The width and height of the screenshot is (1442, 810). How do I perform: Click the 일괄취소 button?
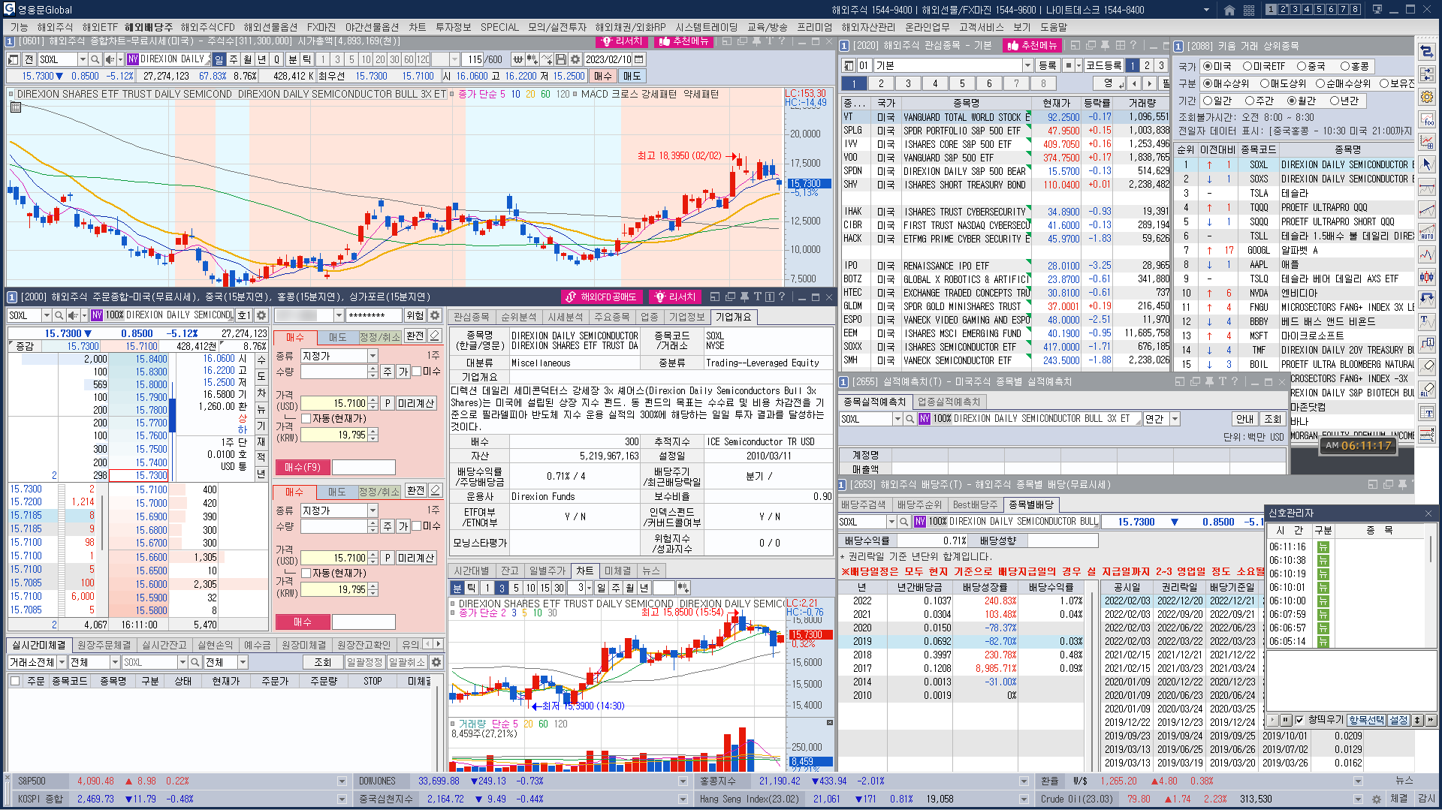[407, 662]
